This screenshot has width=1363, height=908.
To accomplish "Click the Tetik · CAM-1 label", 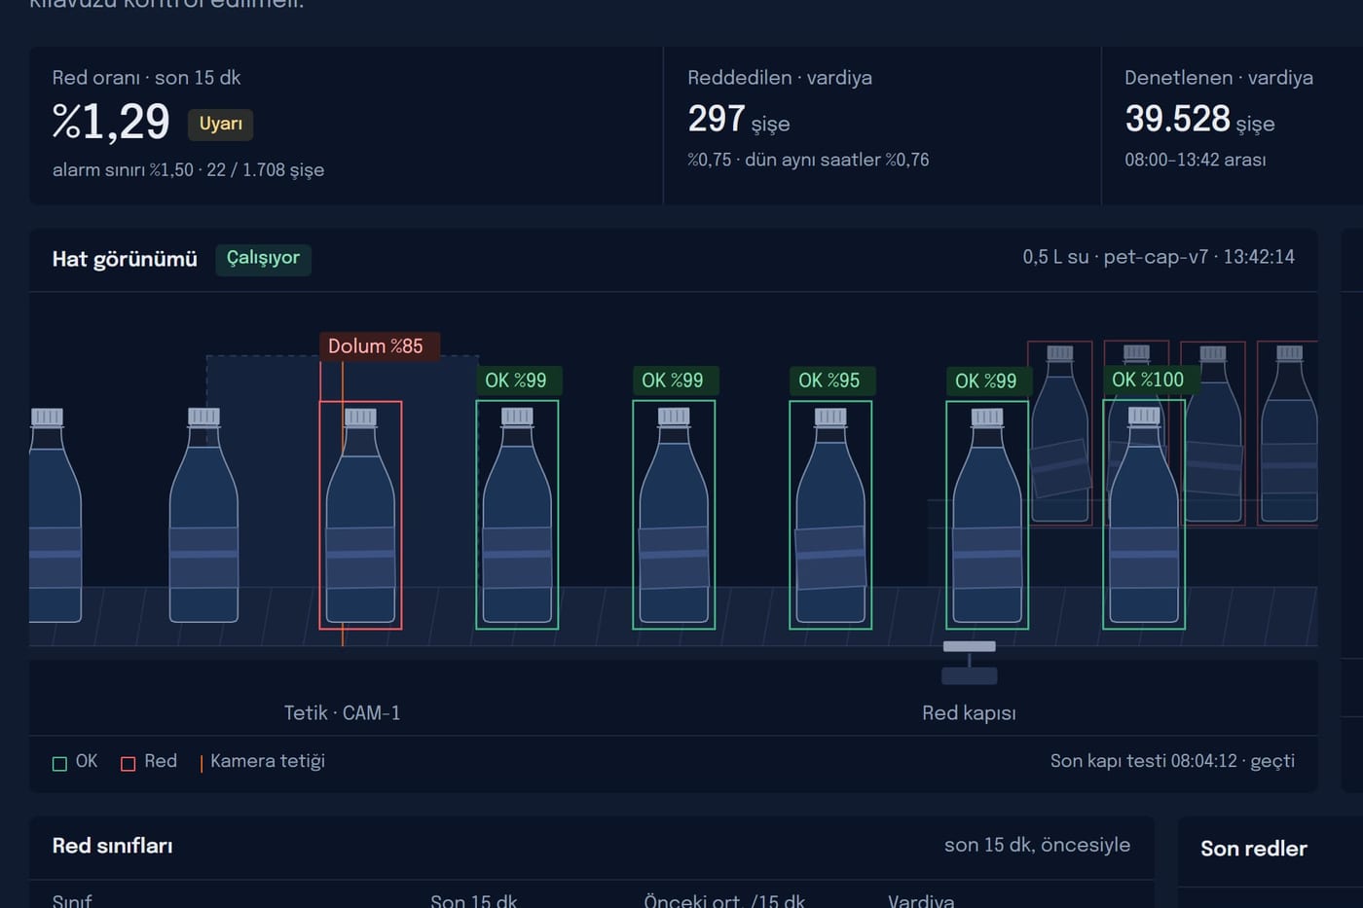I will [342, 713].
